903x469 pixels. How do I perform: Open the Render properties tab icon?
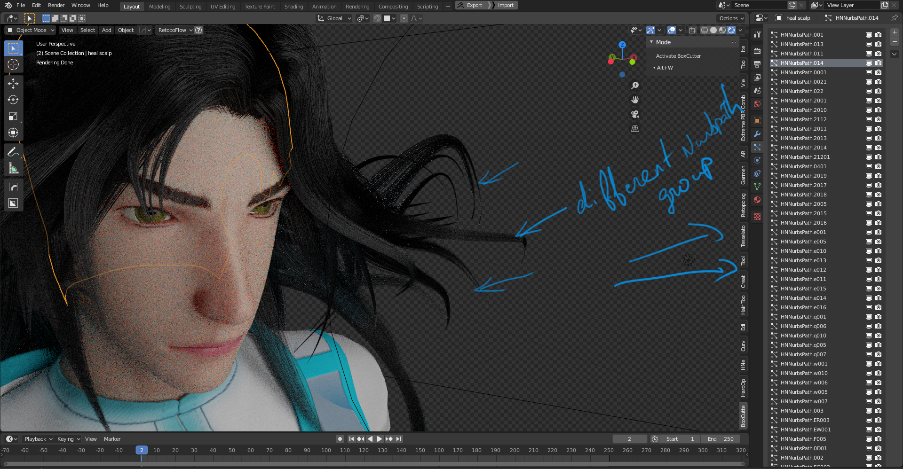(757, 51)
